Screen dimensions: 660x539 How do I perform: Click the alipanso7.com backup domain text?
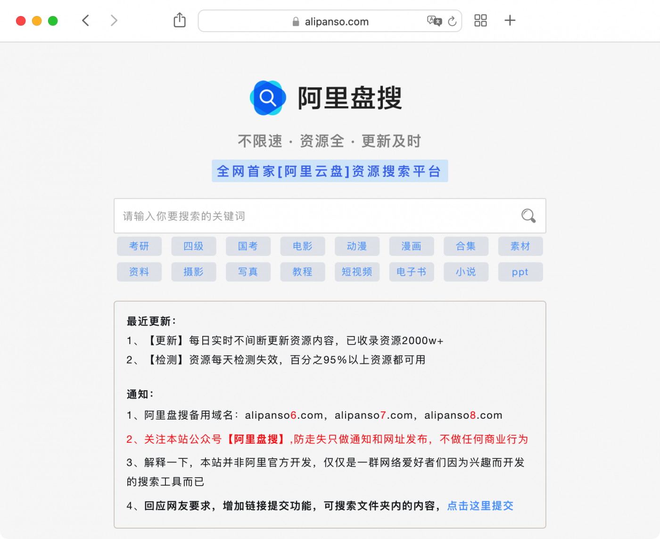point(373,415)
